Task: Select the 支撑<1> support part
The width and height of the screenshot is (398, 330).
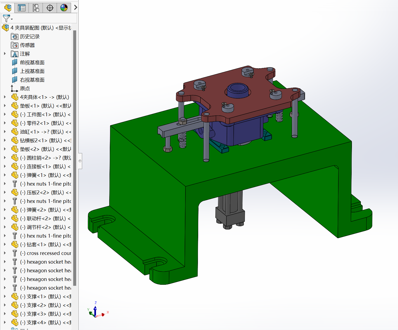Action: (41, 297)
